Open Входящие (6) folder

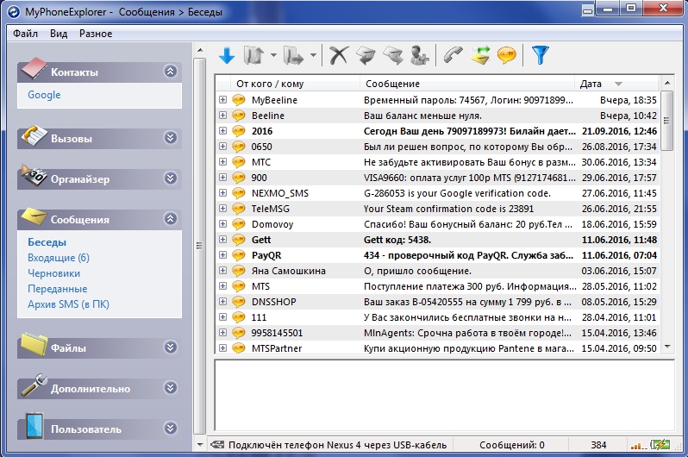[x=59, y=258]
